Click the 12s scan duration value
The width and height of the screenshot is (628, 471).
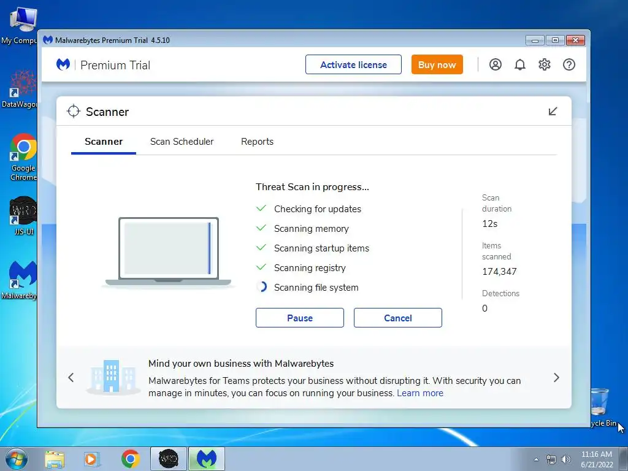[490, 224]
